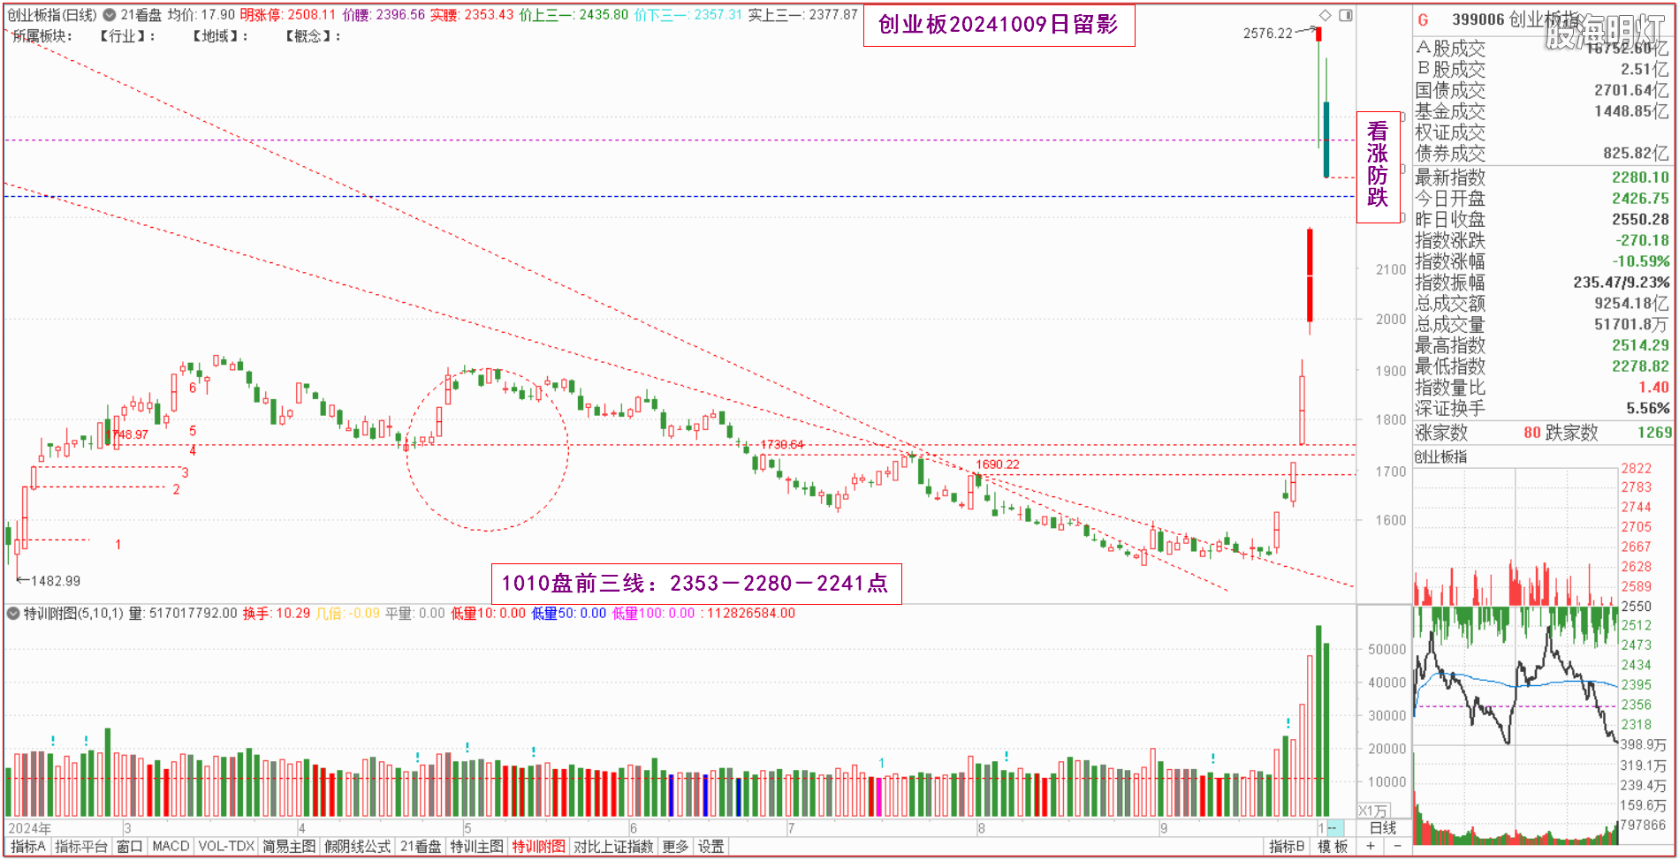Click the 指数涨跌 value -270.18
Screen dimensions: 1679x860
tap(1642, 240)
